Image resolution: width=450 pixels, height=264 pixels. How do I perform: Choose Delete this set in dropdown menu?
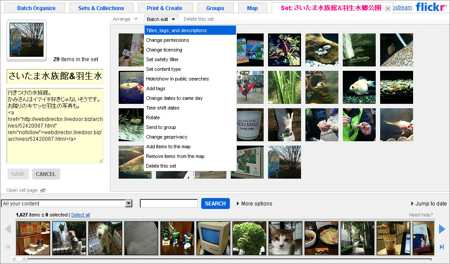click(190, 166)
